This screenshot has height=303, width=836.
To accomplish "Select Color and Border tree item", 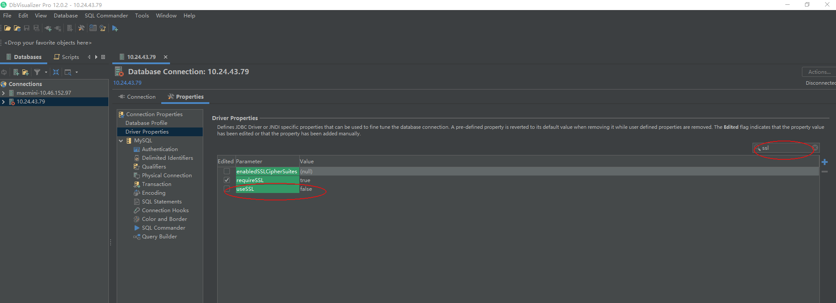I will click(x=164, y=219).
